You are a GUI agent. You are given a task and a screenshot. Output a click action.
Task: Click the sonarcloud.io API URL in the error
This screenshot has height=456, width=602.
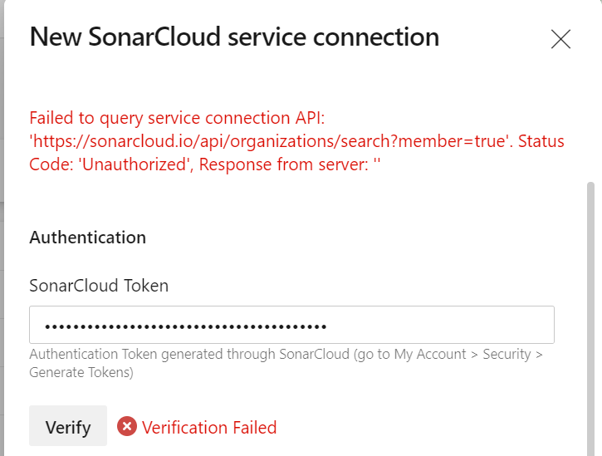tap(266, 141)
